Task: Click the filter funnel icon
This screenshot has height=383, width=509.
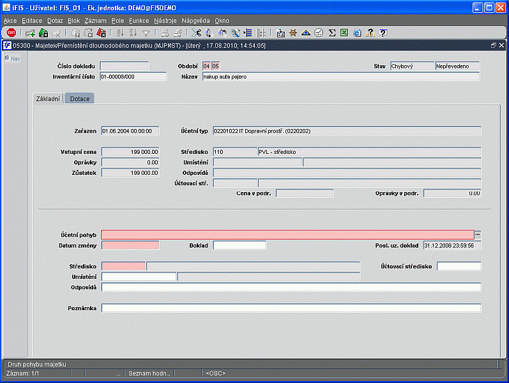Action: (x=146, y=33)
